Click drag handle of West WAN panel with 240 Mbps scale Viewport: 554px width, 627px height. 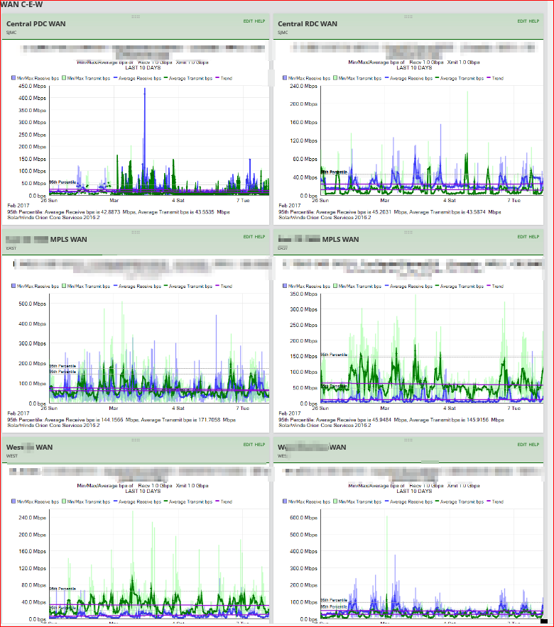tap(135, 440)
